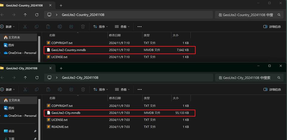Add a new tab next to GeoLite2-Country_20241108 tab

click(x=61, y=5)
